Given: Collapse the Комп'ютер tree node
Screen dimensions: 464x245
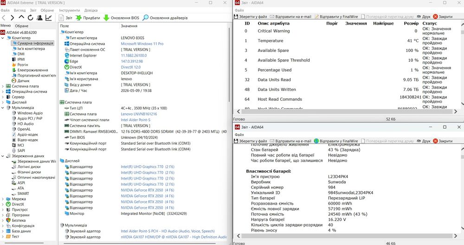Looking at the screenshot, I should pos(3,38).
